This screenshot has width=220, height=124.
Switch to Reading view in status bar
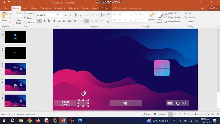point(180,114)
